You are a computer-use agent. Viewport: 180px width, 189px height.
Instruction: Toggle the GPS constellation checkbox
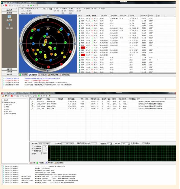click(55, 9)
